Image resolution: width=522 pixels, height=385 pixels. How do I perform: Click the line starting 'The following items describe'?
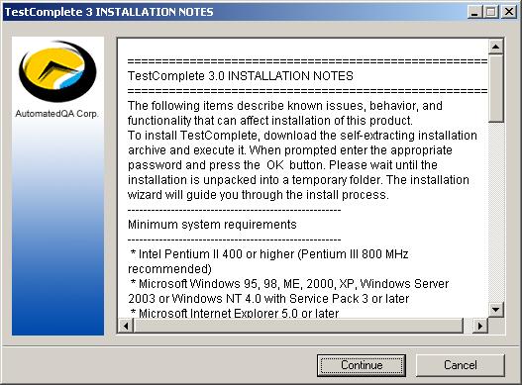click(285, 106)
